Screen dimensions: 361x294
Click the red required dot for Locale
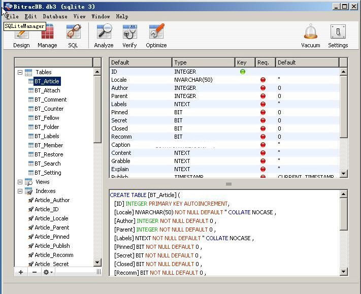(x=263, y=80)
